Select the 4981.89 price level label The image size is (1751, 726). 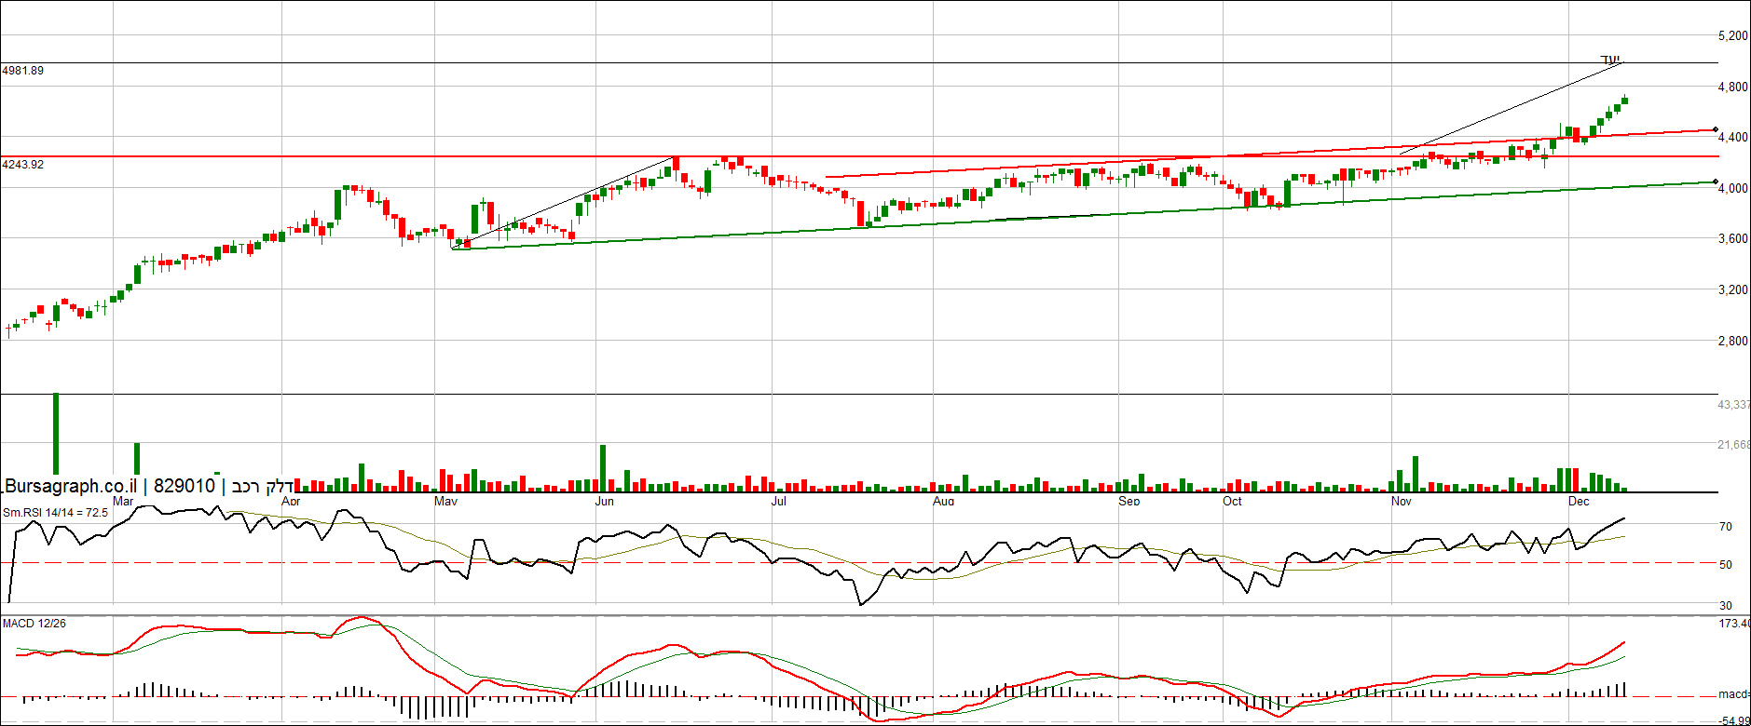pyautogui.click(x=23, y=71)
